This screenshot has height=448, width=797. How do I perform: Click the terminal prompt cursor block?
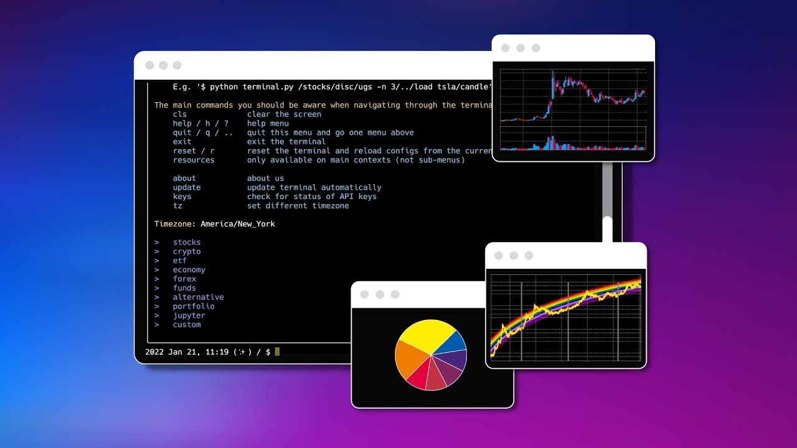[x=277, y=352]
